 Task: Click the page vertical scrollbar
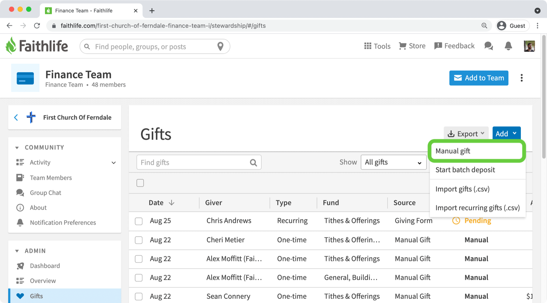[x=544, y=97]
